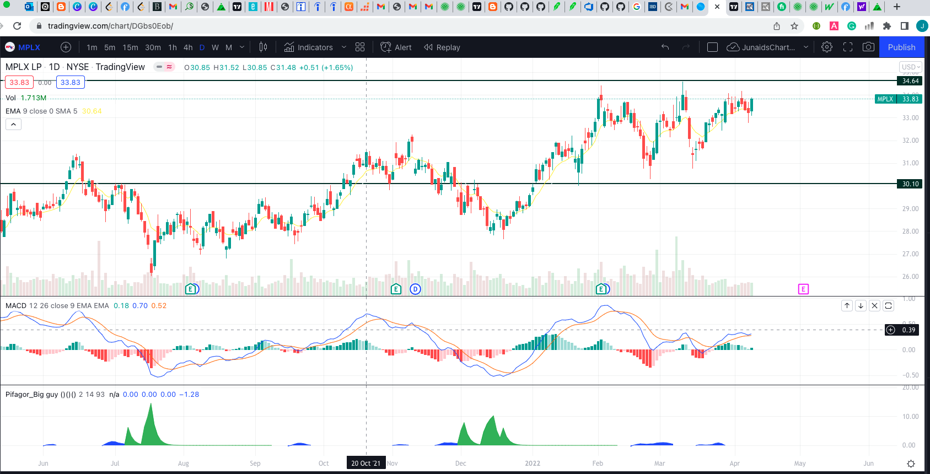Move the MACD pane down

(861, 305)
